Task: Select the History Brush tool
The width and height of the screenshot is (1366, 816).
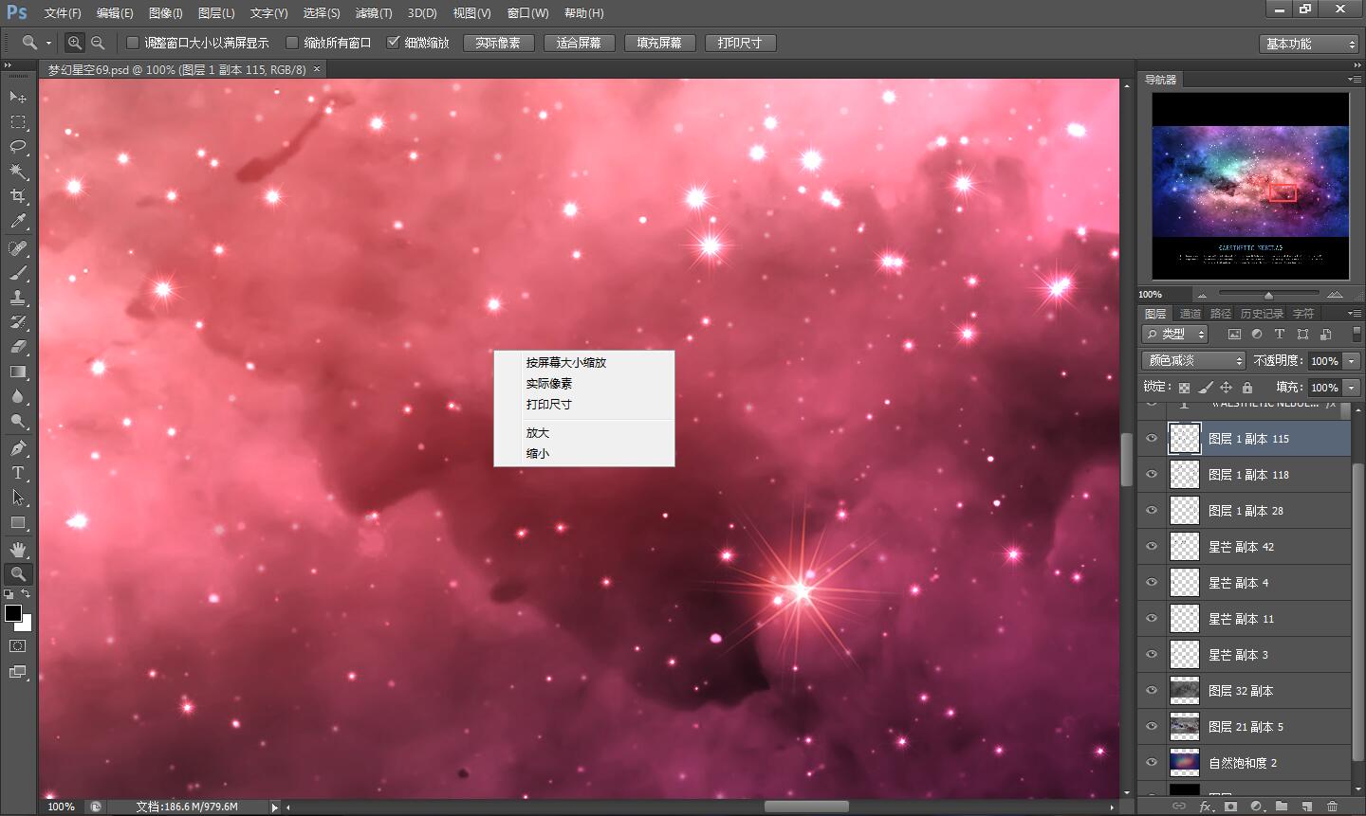Action: (x=18, y=322)
